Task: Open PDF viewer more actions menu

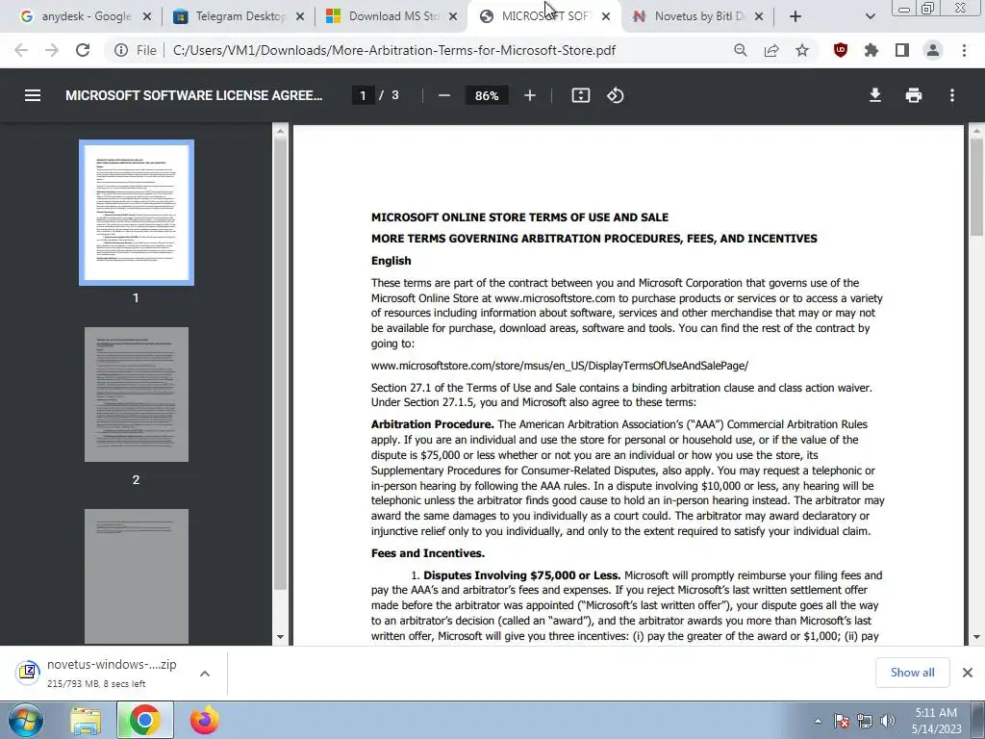Action: (952, 95)
